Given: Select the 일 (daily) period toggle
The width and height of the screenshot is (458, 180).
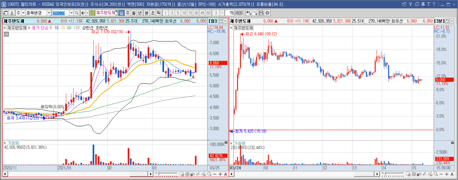Looking at the screenshot, I should click(x=121, y=13).
